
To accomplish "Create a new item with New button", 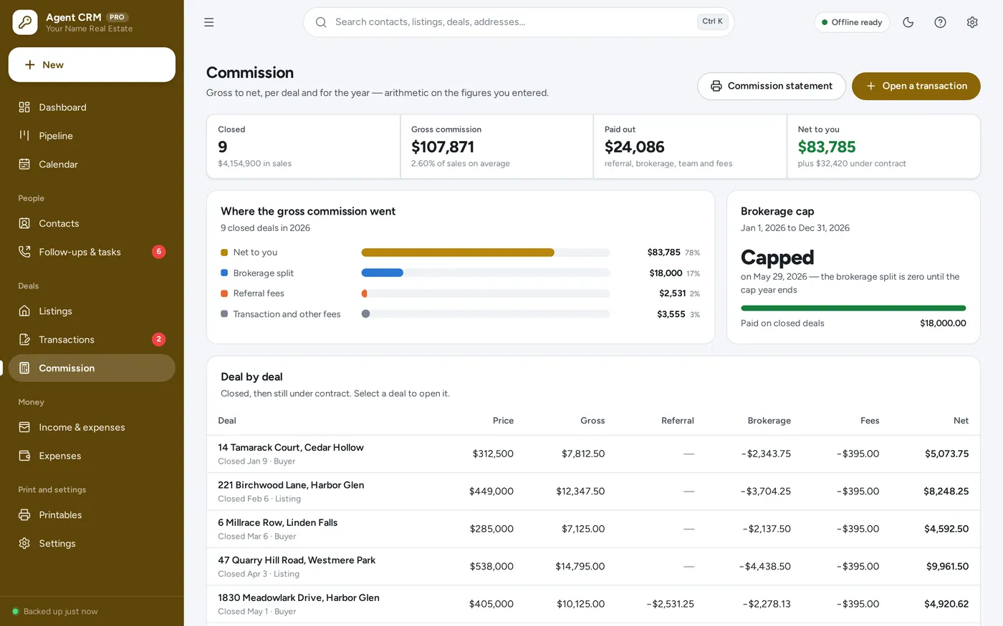I will (92, 64).
